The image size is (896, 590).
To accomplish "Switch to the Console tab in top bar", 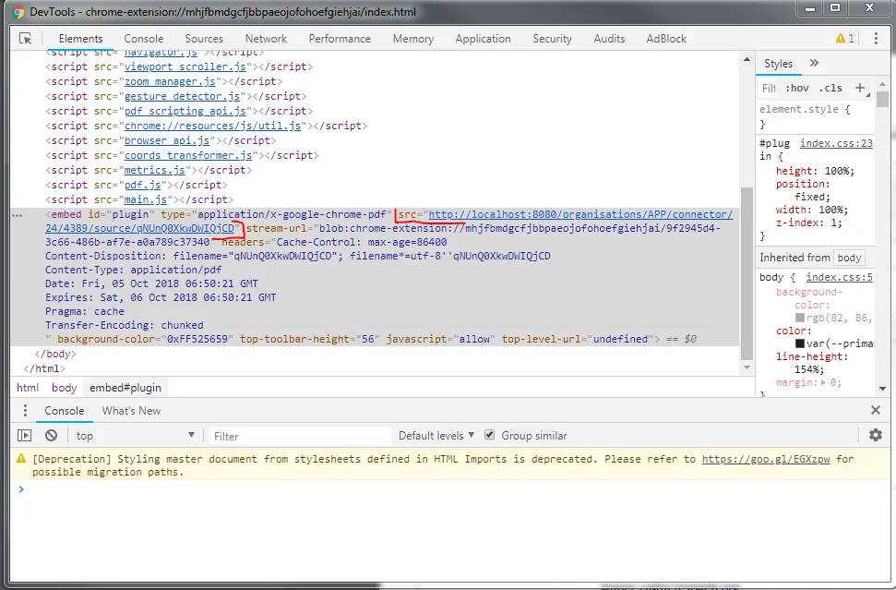I will (x=143, y=38).
